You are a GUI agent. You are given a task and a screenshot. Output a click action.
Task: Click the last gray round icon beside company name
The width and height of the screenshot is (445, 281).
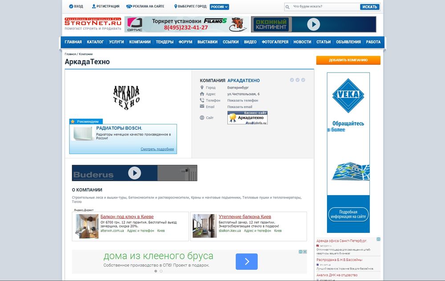[303, 80]
